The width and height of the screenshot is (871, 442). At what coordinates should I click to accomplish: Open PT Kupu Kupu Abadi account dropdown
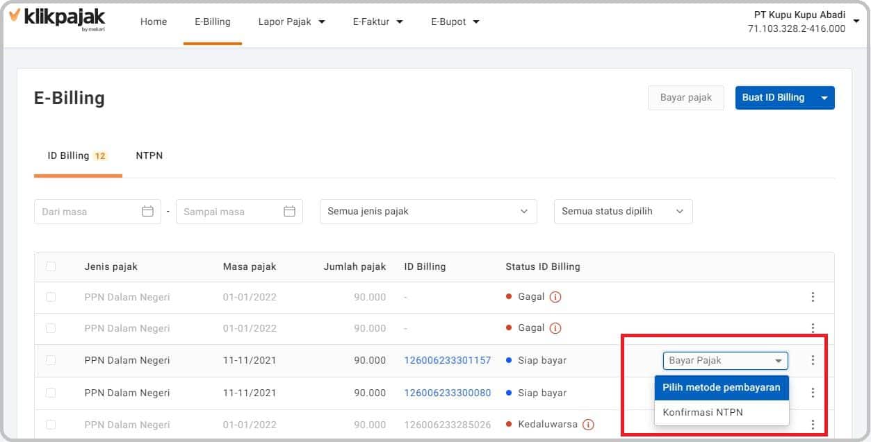856,22
